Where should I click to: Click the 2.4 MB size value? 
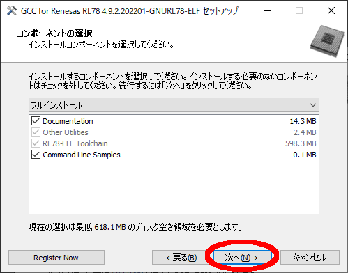[x=305, y=132]
